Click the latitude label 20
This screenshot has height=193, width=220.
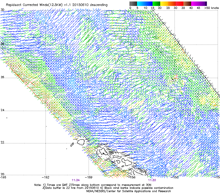[x=2, y=174]
